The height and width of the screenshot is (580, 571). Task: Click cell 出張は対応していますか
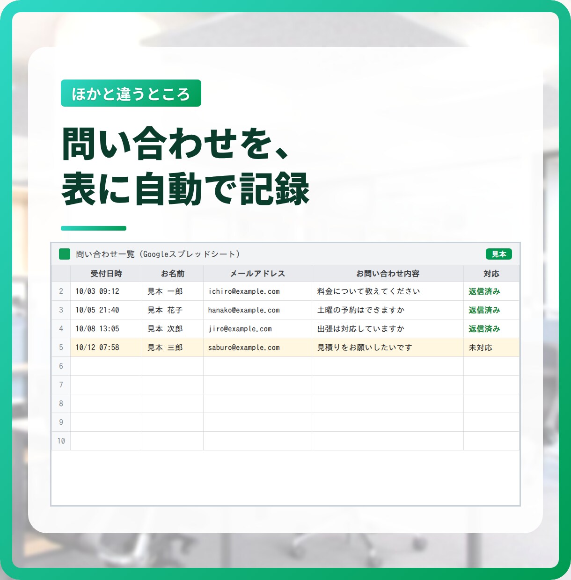(x=388, y=329)
